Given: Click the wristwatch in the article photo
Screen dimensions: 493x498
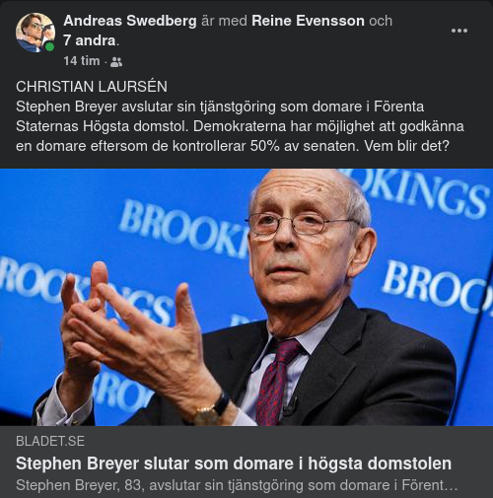Looking at the screenshot, I should [x=212, y=410].
